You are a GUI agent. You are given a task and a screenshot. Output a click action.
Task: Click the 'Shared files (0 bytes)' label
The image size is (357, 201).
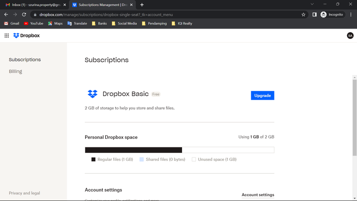click(166, 159)
